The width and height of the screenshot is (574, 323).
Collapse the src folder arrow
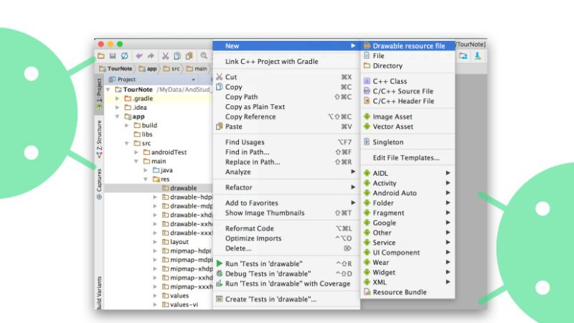click(x=127, y=143)
